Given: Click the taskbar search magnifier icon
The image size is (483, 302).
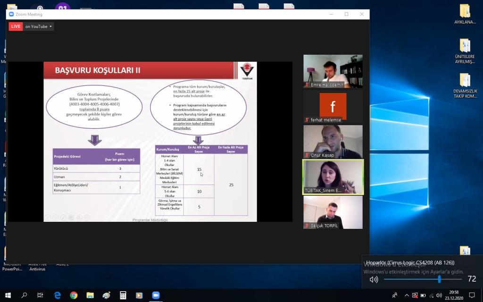Looking at the screenshot, I should 25,295.
